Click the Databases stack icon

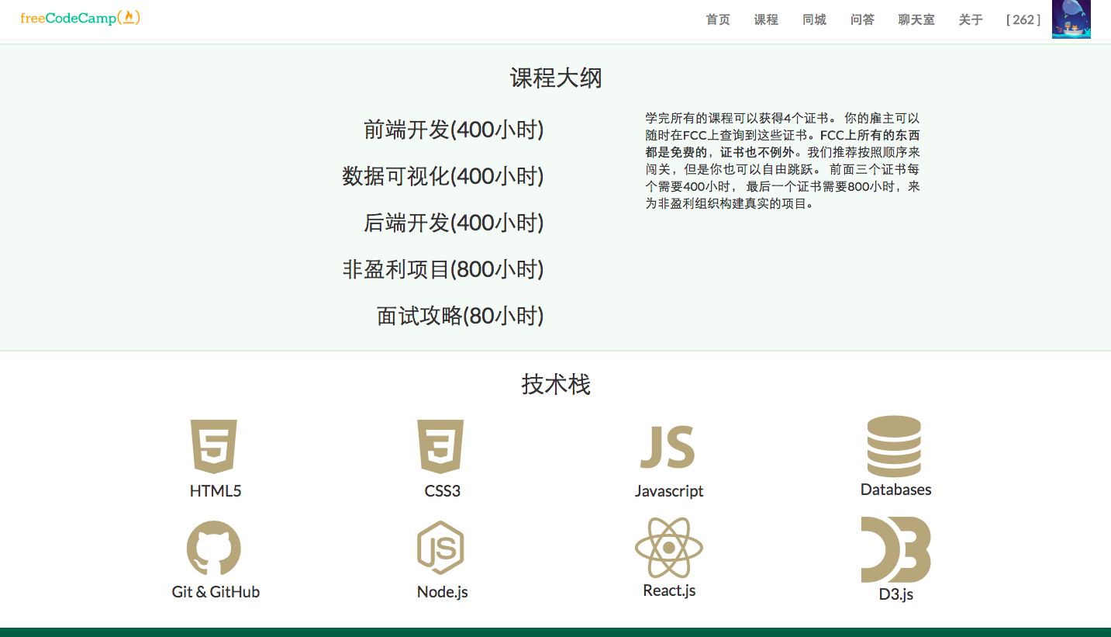pyautogui.click(x=894, y=446)
